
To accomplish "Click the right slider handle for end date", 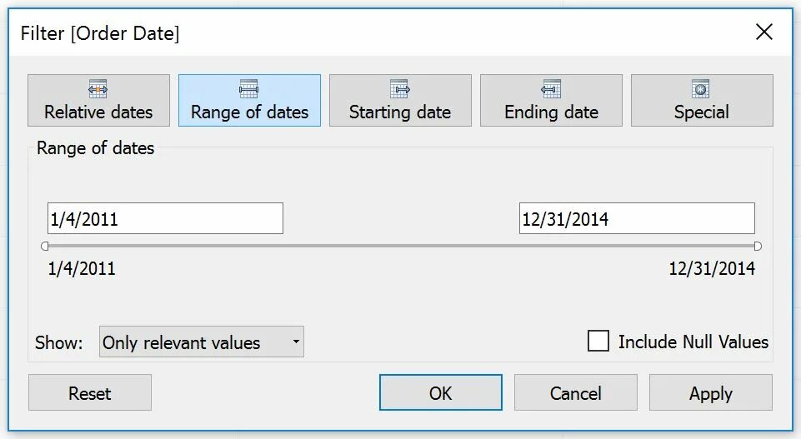I will point(757,247).
